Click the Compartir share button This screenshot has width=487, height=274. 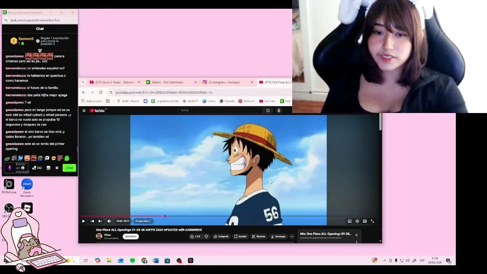click(221, 236)
